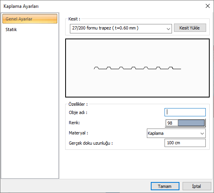Click the Kaplama Ayarları title bar text
This screenshot has width=214, height=193.
pos(21,6)
